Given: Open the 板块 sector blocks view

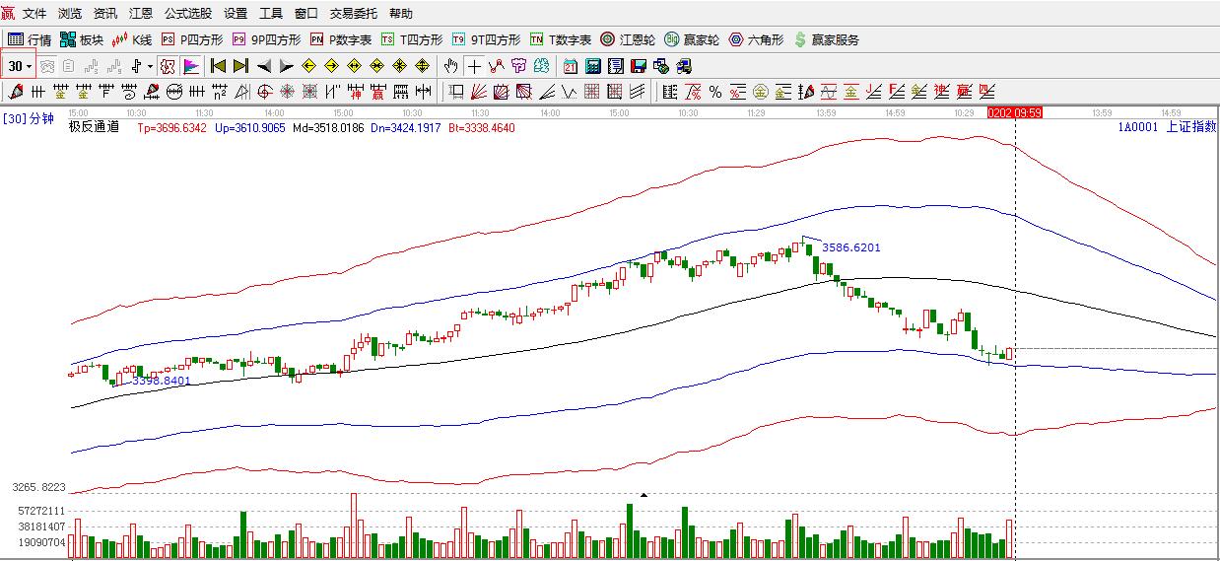Looking at the screenshot, I should 81,39.
